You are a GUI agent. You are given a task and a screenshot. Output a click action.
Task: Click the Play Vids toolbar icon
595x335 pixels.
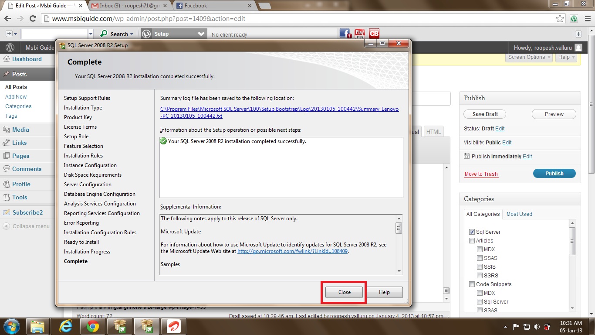click(360, 34)
